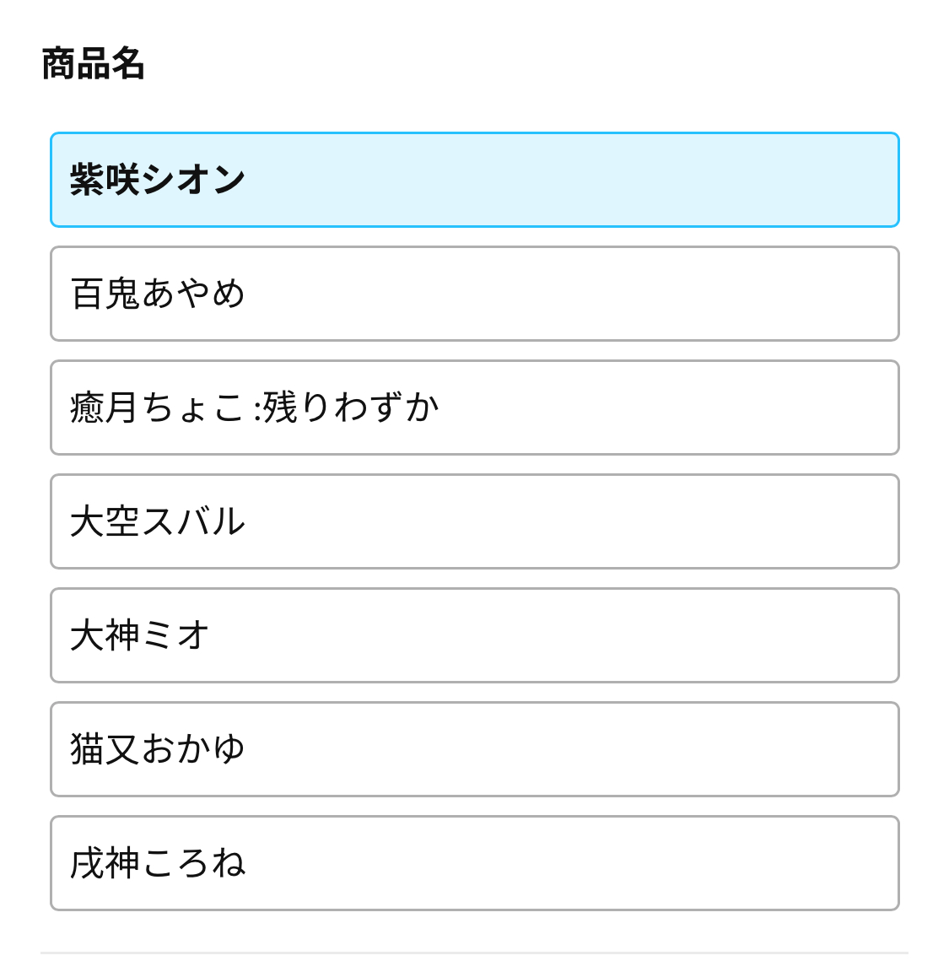Pick the 癒月ちょこ option
Viewport: 949px width, 961px height.
pyautogui.click(x=474, y=408)
